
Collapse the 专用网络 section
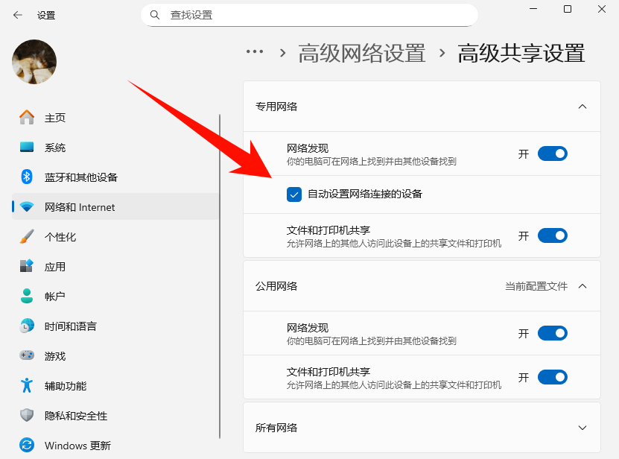582,107
